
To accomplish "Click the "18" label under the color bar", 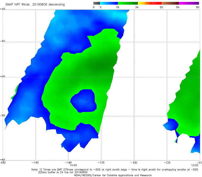I will [117, 7].
